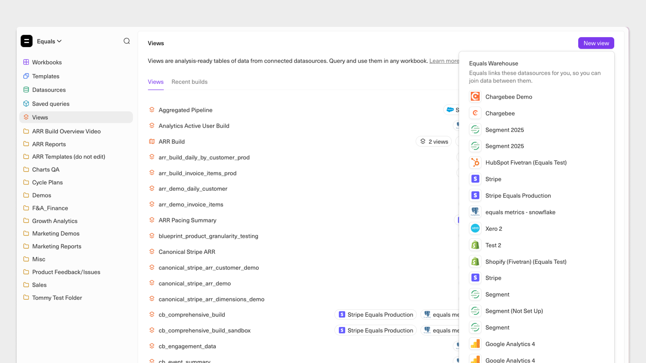Viewport: 646px width, 363px height.
Task: Choose Chargebee Demo datasource
Action: pyautogui.click(x=508, y=97)
